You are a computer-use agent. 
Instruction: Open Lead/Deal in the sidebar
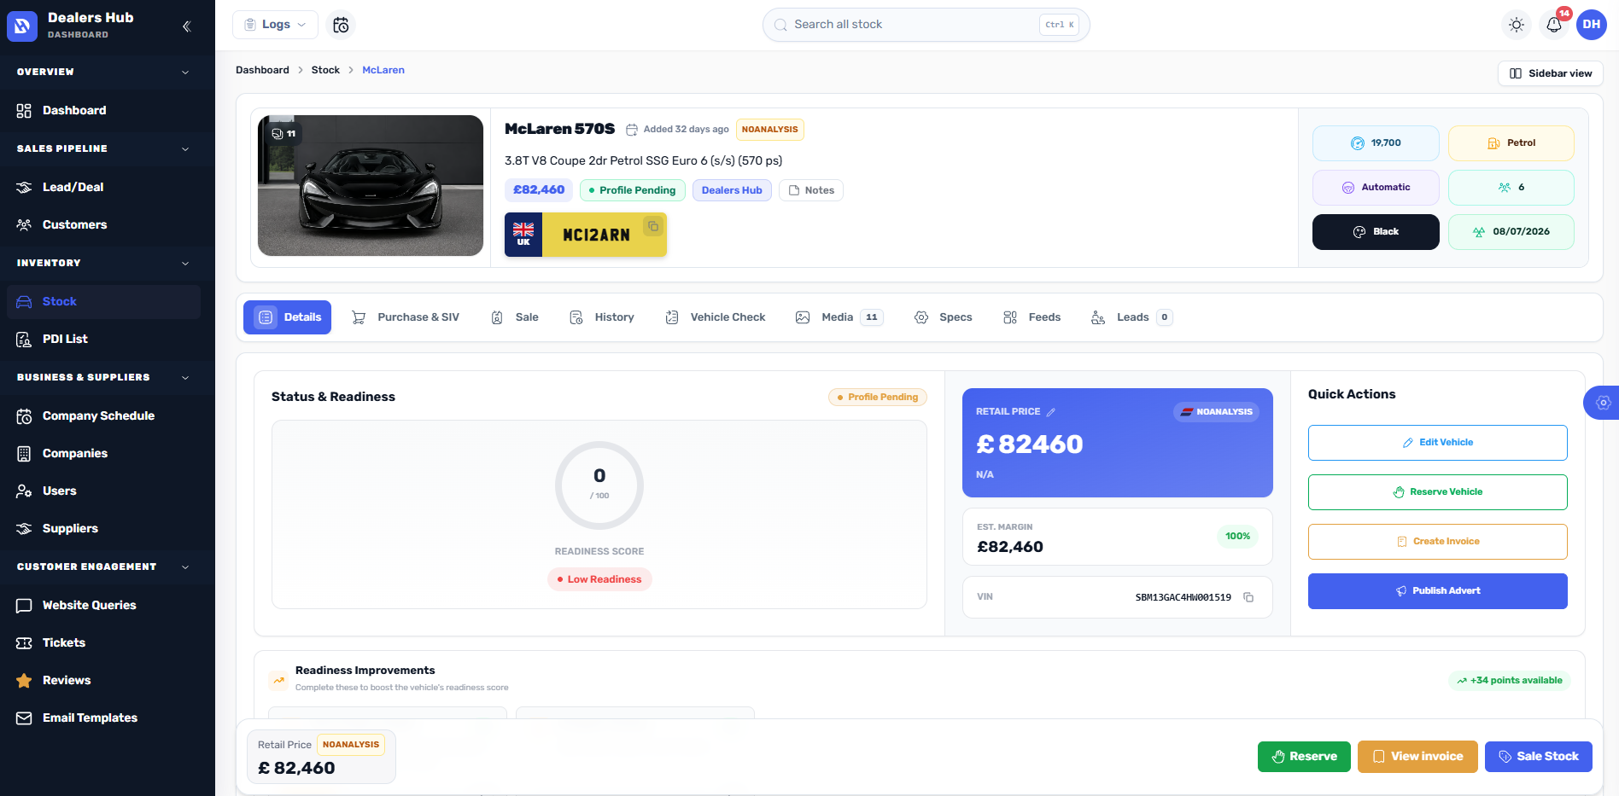coord(104,187)
